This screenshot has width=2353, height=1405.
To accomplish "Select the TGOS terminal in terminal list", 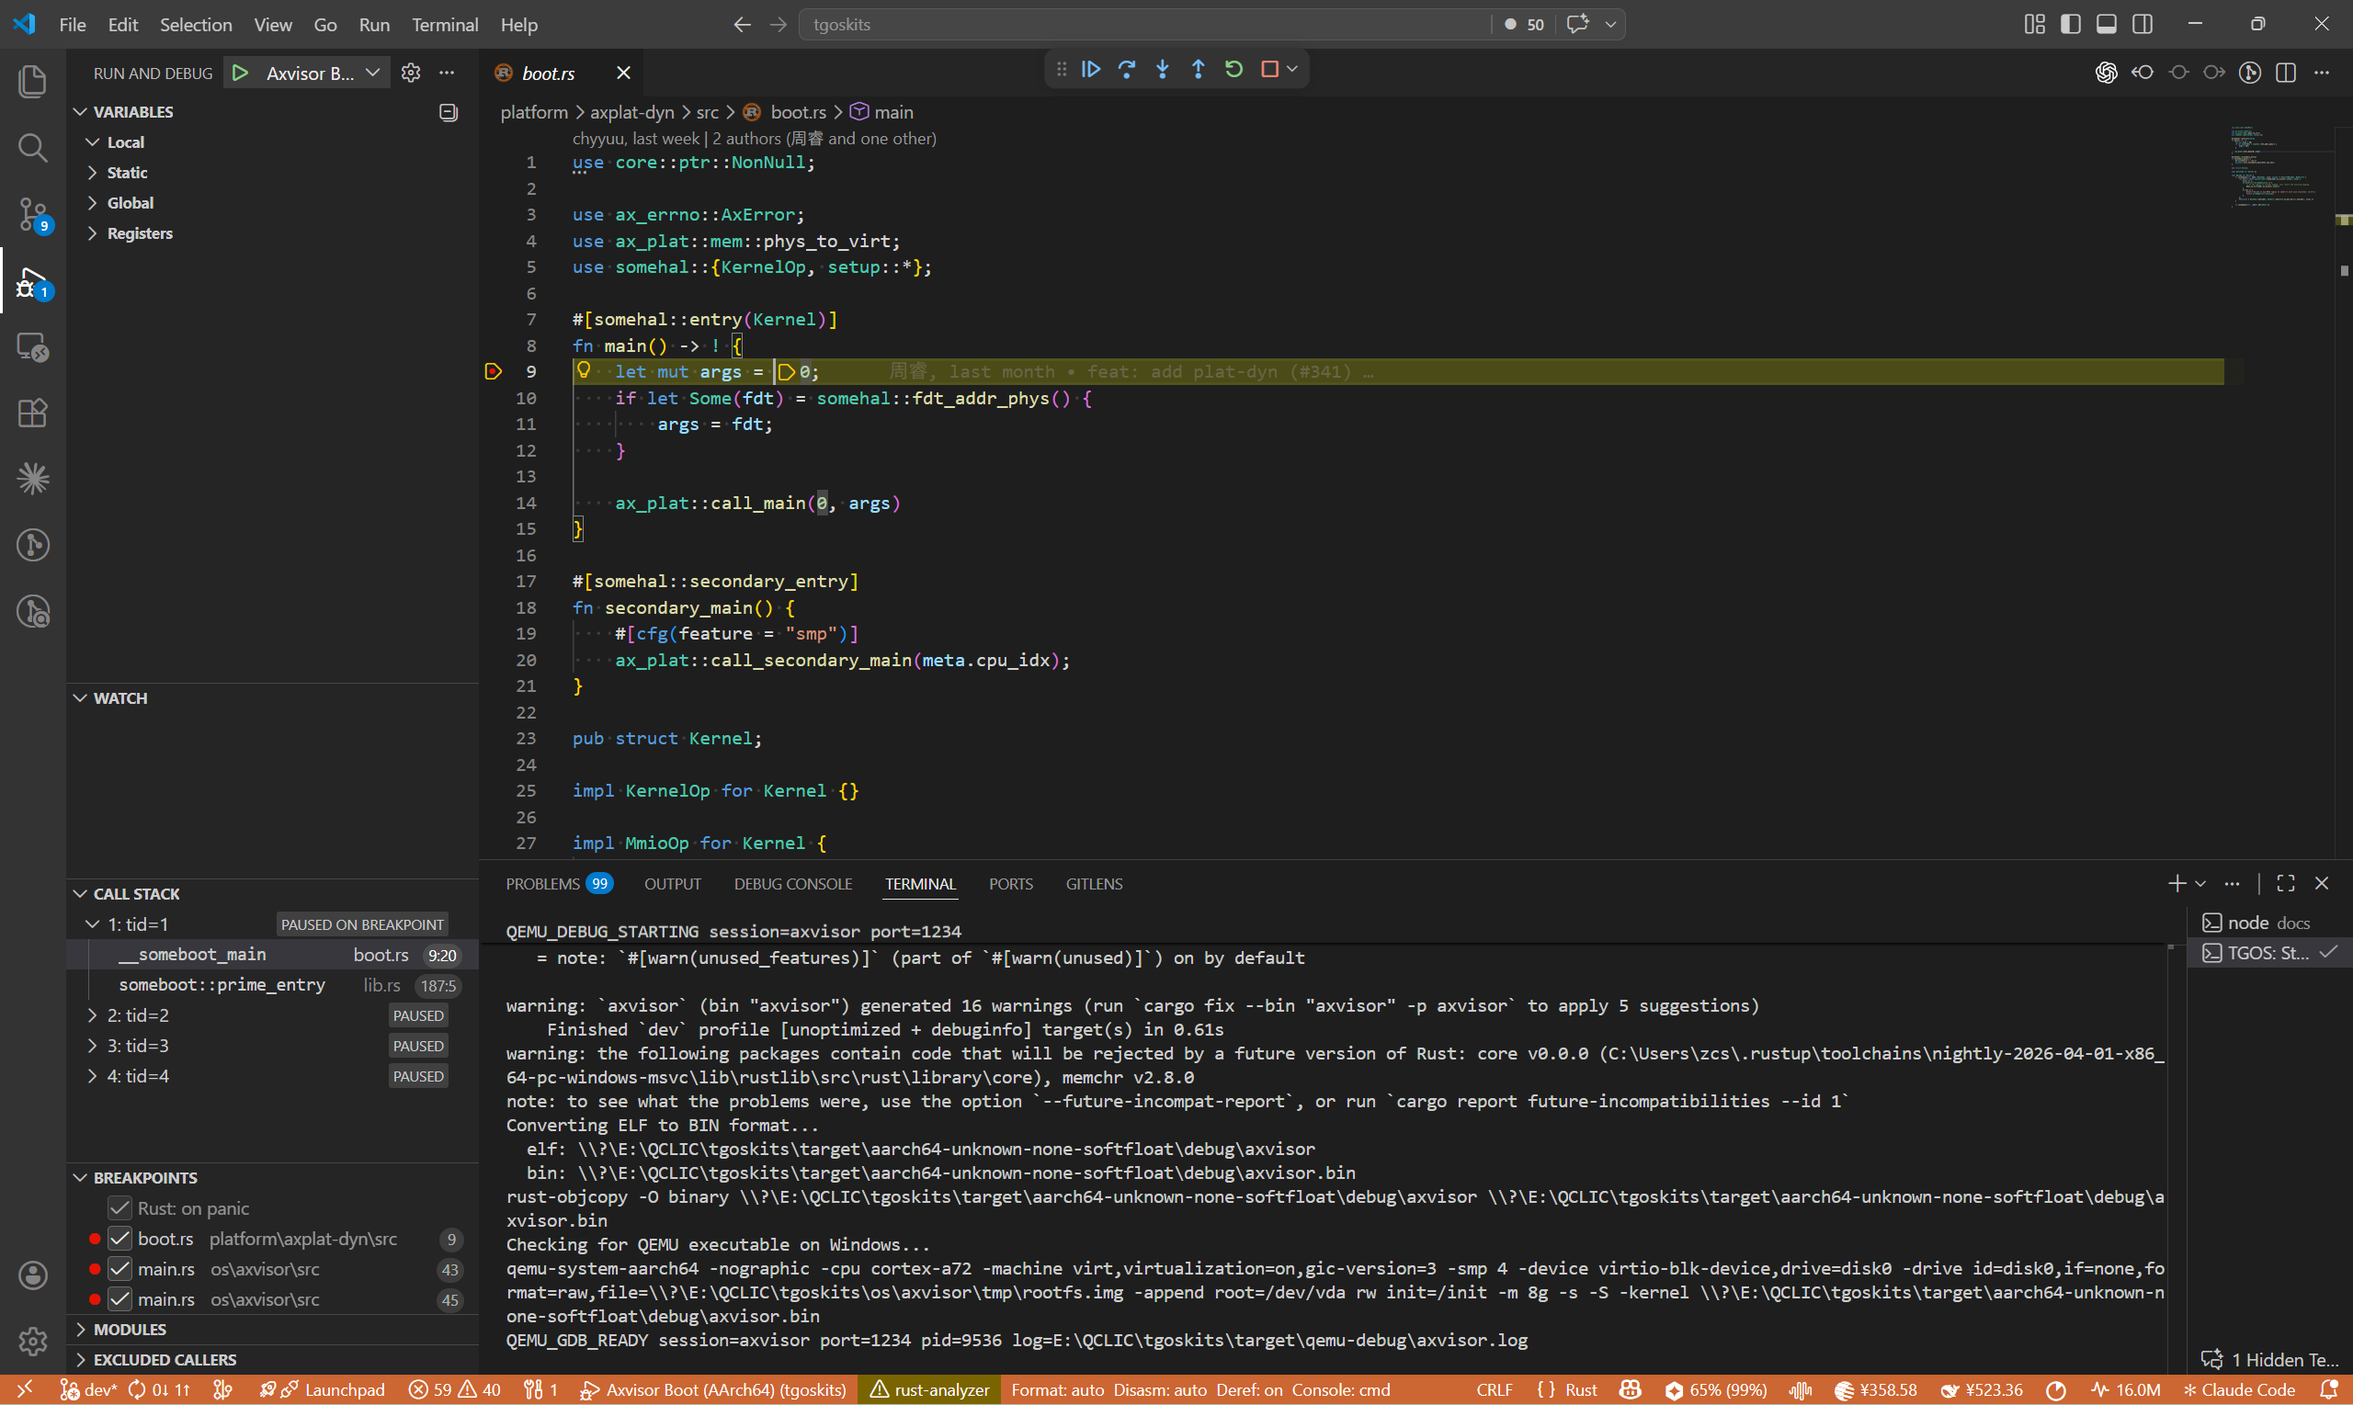I will [2268, 953].
